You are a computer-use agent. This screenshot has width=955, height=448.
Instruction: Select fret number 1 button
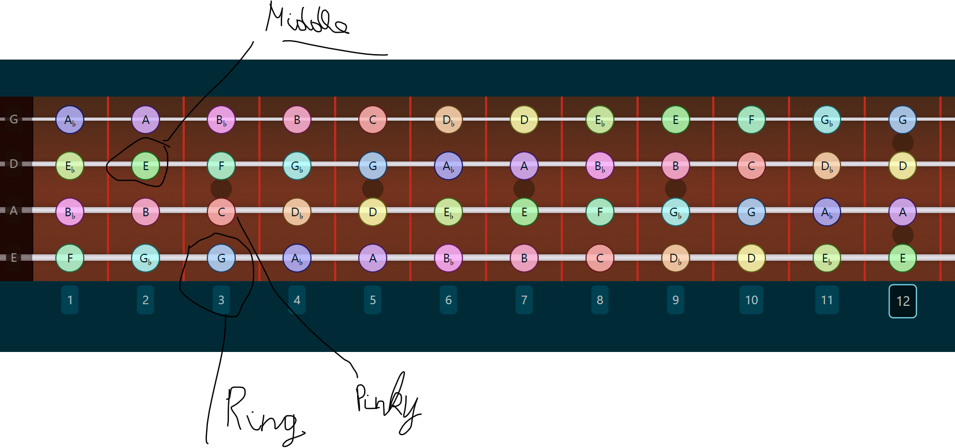(x=70, y=300)
